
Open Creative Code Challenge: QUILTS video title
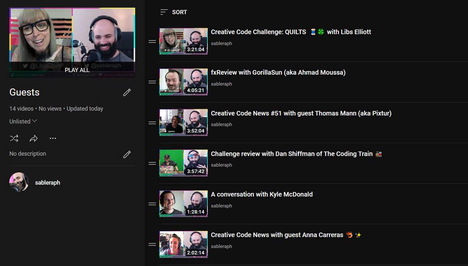coord(291,32)
